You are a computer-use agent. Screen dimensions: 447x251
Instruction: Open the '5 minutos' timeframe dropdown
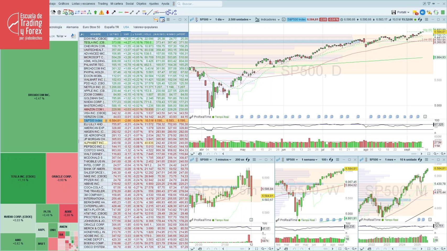tap(224, 160)
